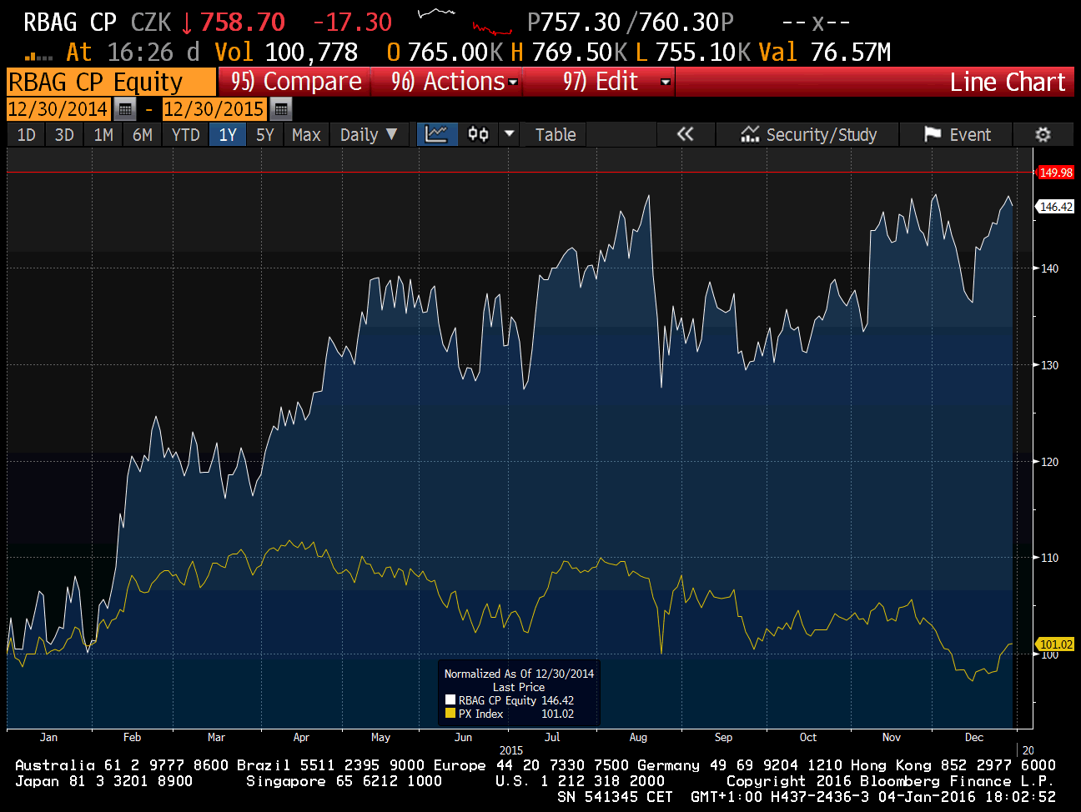This screenshot has height=812, width=1081.
Task: Select the YTD time range
Action: 185,134
